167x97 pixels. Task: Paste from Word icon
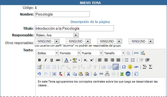coord(87,74)
